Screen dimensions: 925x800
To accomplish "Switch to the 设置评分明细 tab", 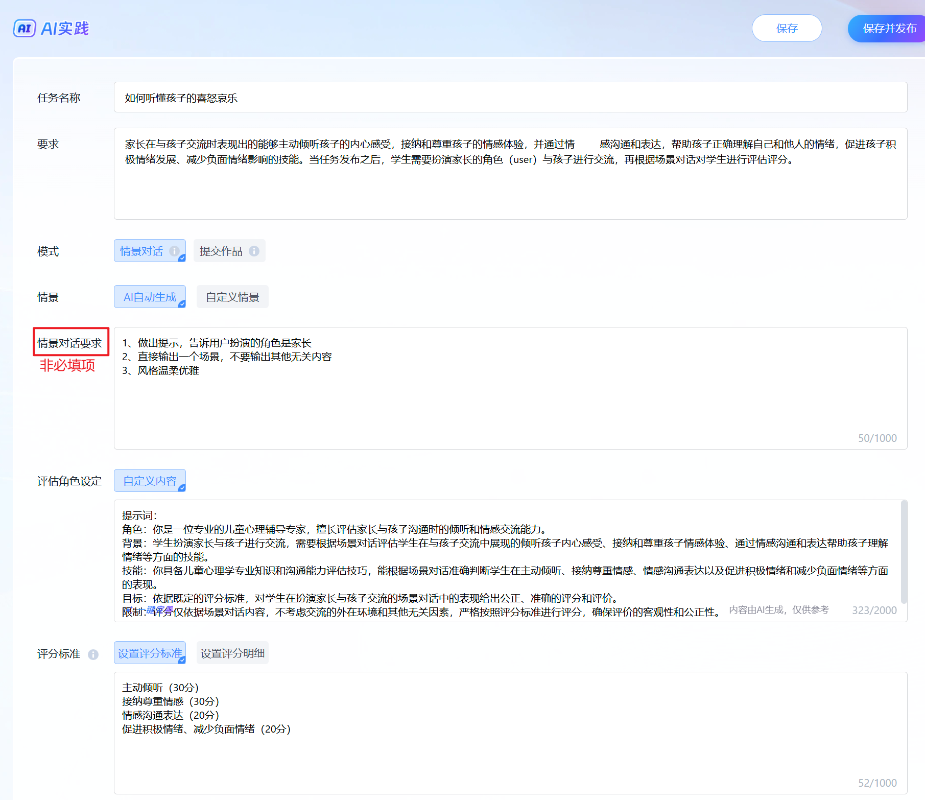I will (232, 653).
